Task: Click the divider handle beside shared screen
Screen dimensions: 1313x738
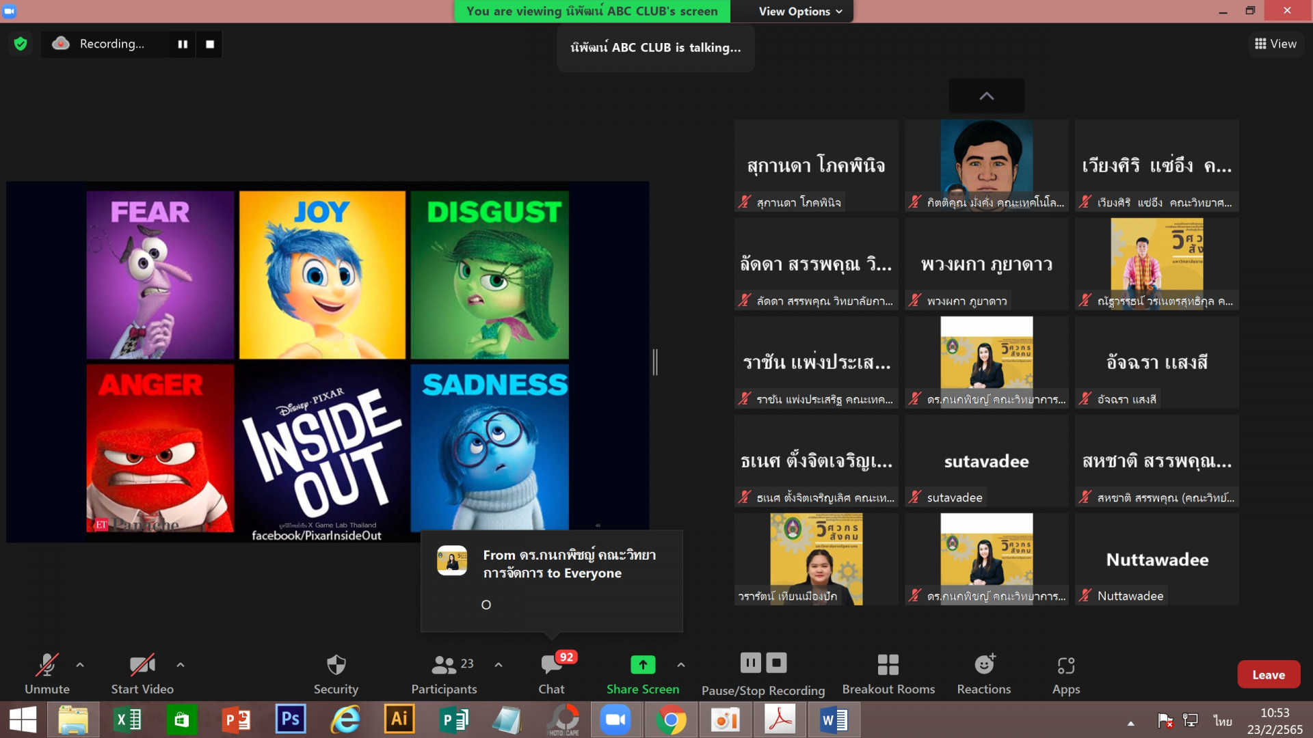Action: pyautogui.click(x=655, y=362)
